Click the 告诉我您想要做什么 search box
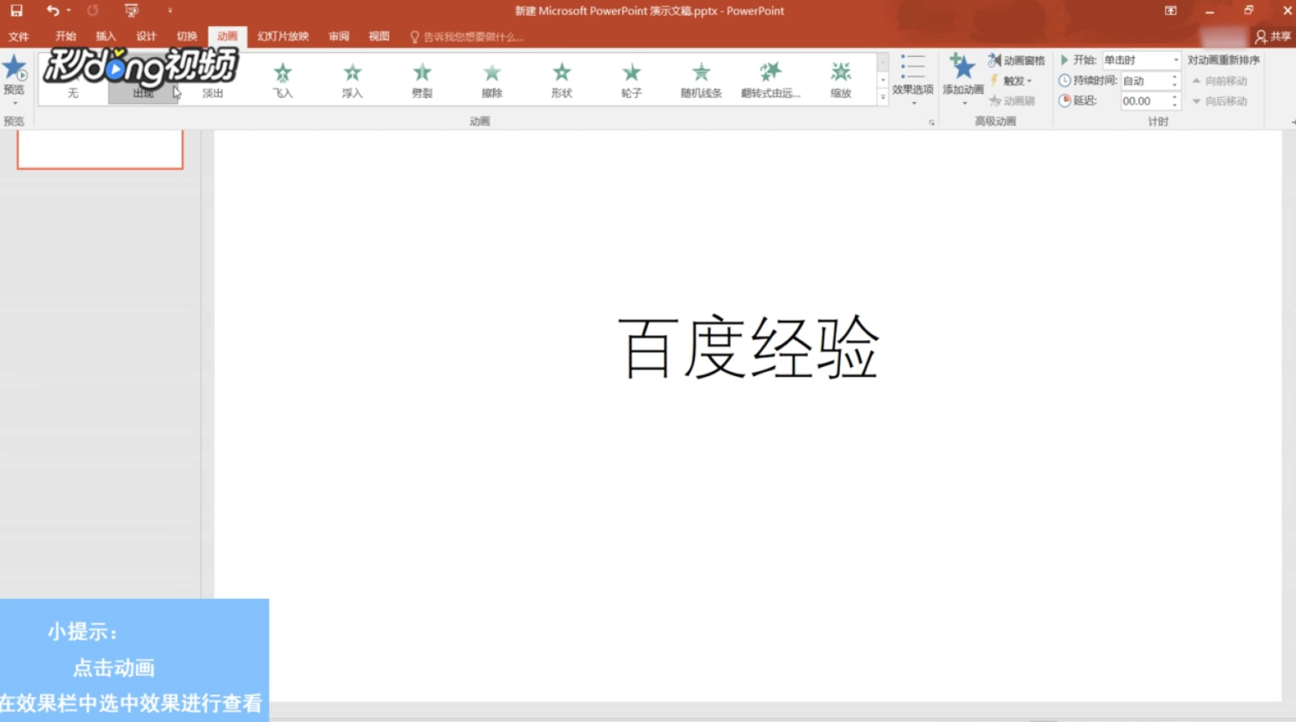 click(x=467, y=37)
